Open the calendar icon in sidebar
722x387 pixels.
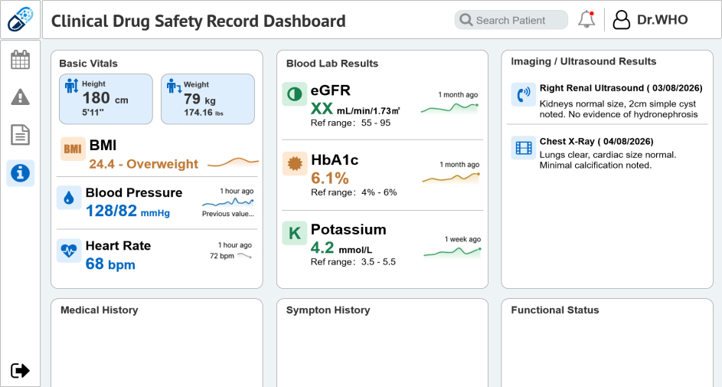point(20,60)
